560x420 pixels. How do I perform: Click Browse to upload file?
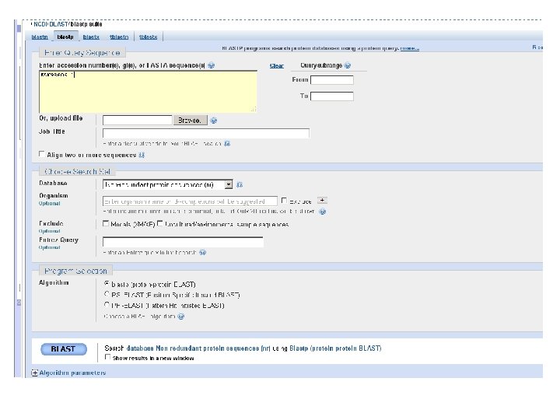190,121
